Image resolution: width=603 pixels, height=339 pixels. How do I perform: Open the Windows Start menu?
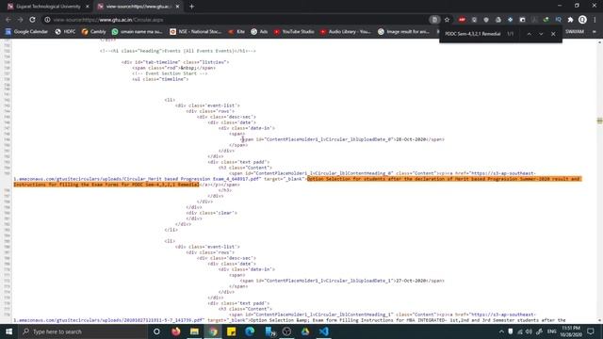point(8,331)
